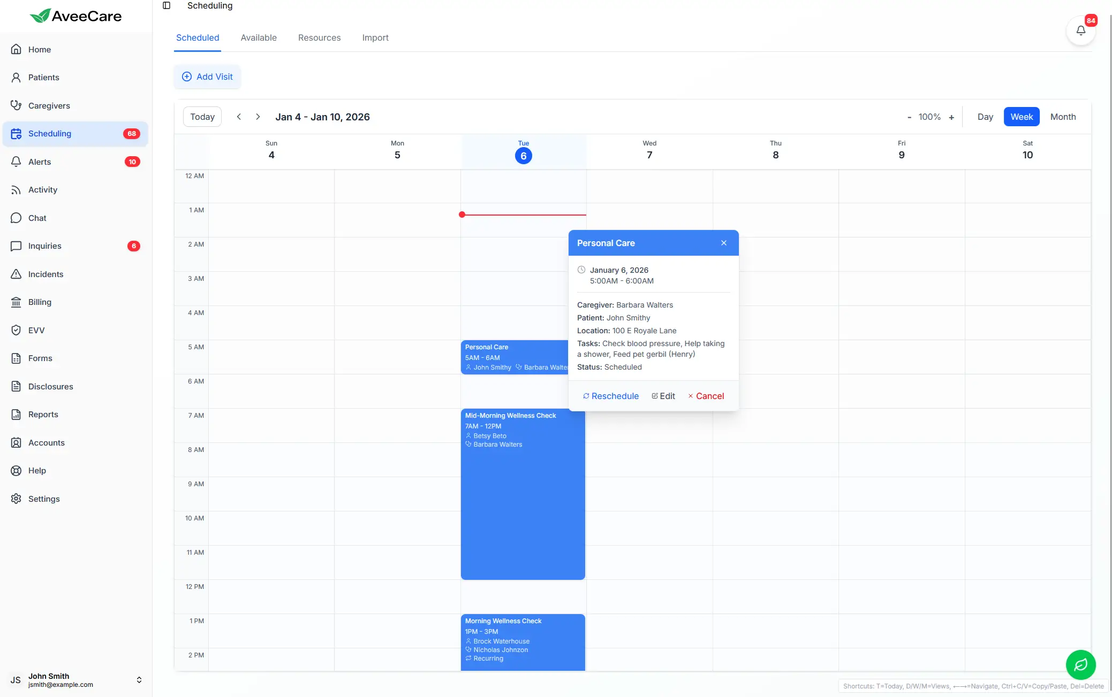Open the Reports section
The width and height of the screenshot is (1112, 697).
click(43, 414)
